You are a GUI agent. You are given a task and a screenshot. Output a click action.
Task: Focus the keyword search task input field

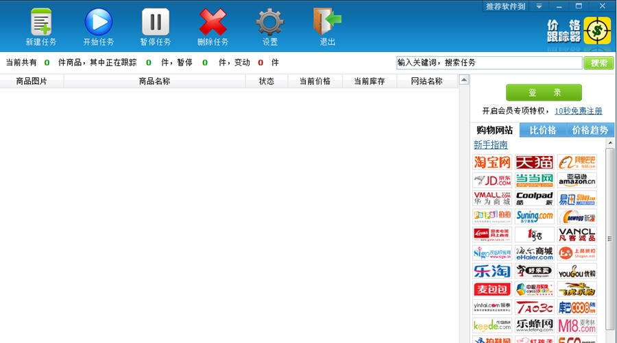click(489, 62)
